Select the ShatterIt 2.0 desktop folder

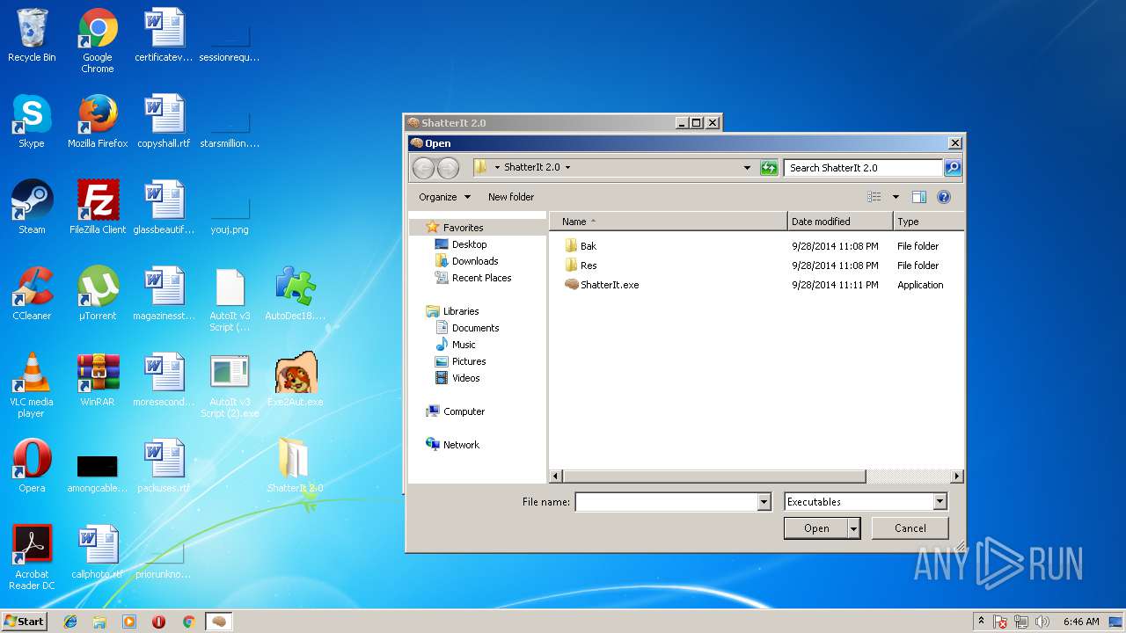[x=296, y=466]
